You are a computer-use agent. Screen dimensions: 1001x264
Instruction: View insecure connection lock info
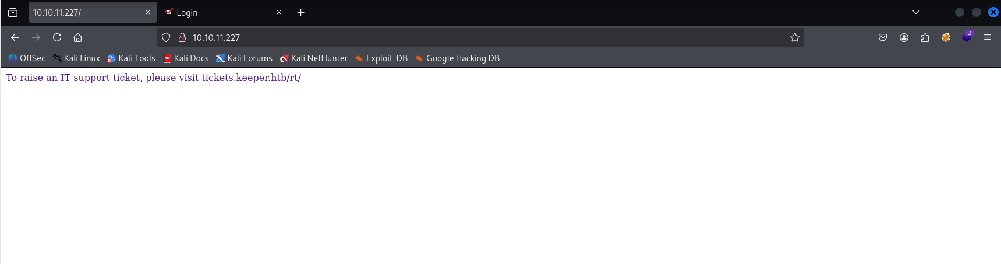(x=182, y=37)
